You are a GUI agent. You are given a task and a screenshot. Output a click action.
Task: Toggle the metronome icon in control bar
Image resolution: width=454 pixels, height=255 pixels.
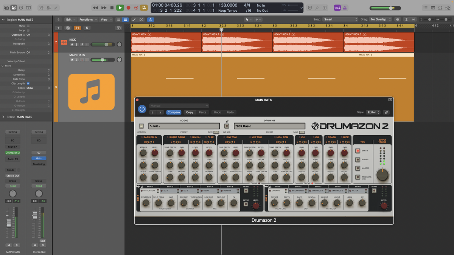344,8
